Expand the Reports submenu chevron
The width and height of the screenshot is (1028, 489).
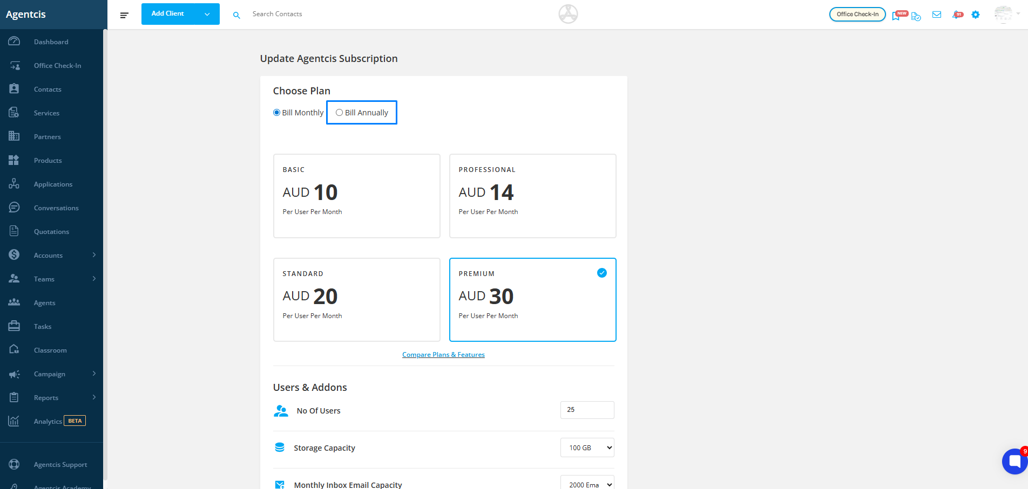point(94,397)
